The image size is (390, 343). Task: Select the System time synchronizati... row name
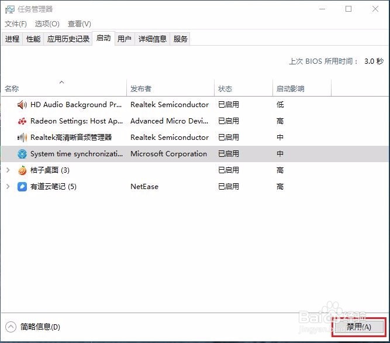(77, 154)
